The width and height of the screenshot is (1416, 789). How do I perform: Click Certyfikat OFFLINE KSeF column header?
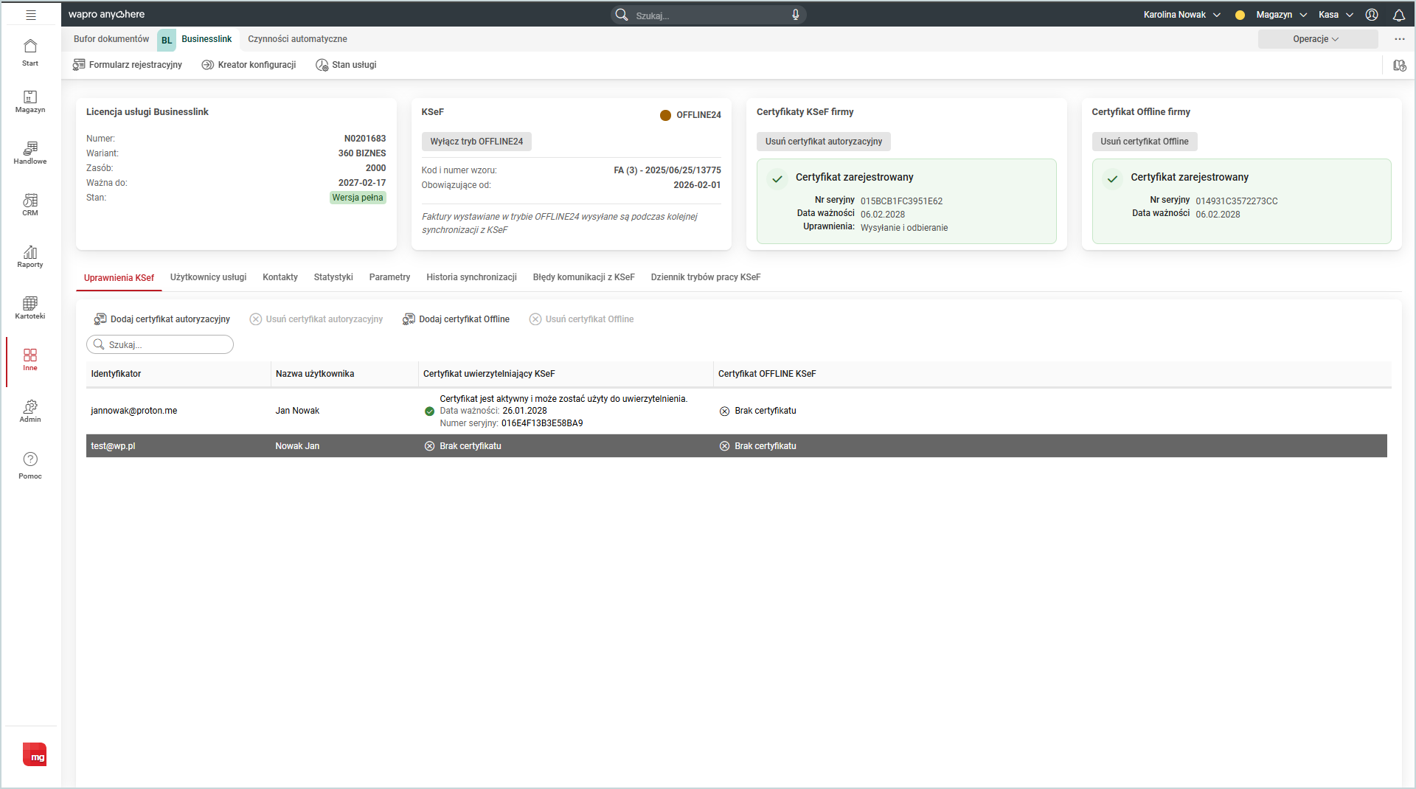tap(1052, 374)
